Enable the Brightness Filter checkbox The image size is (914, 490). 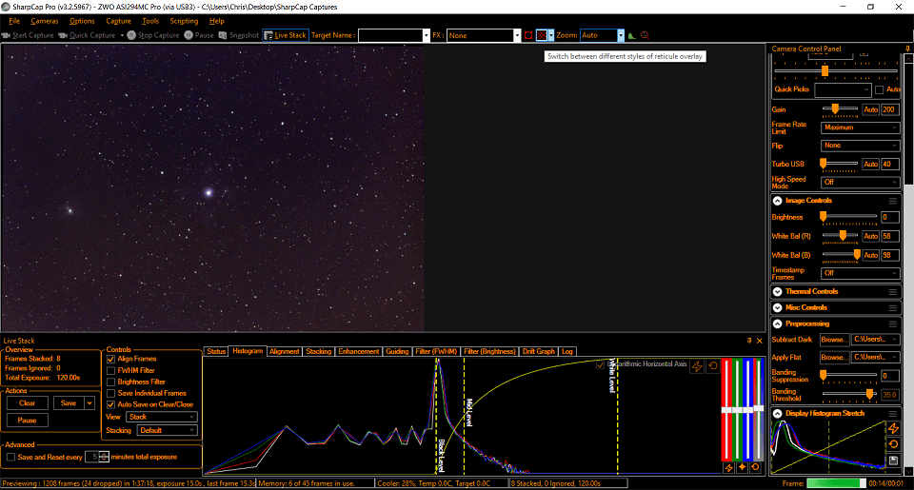(110, 382)
